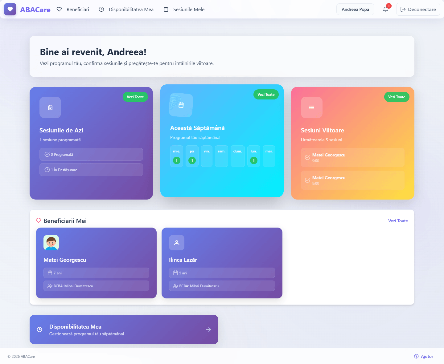Open the Beneficiari menu item
Image resolution: width=444 pixels, height=364 pixels.
[73, 9]
